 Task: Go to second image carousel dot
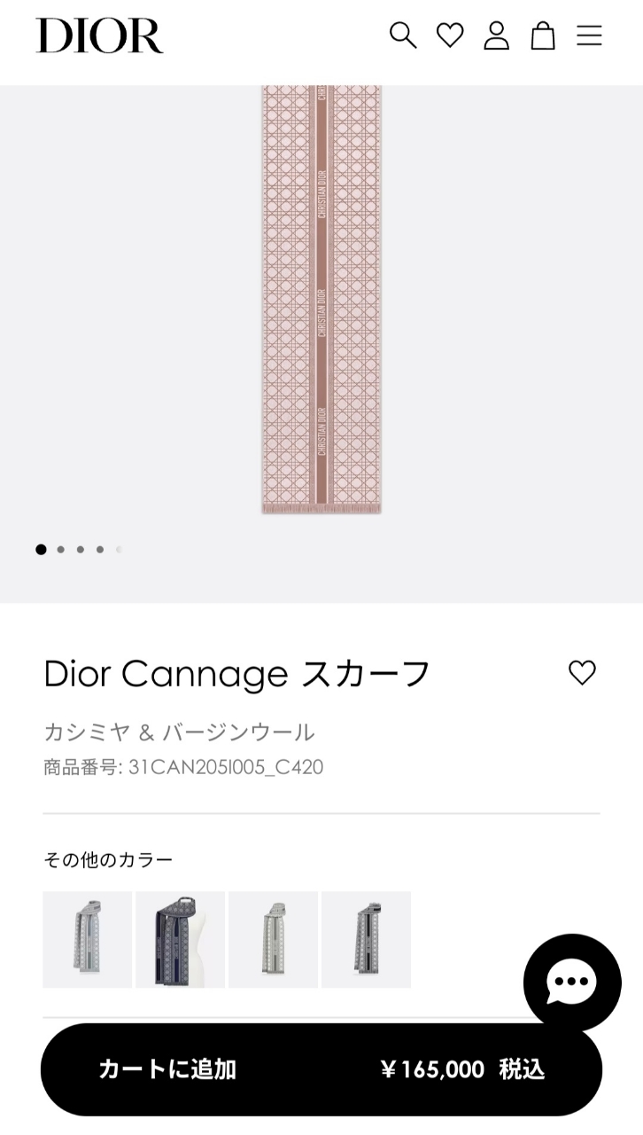coord(60,550)
